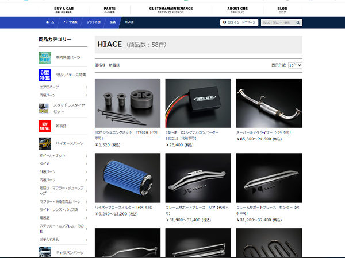Click EXポジショニングキット ETP01H title link

(x=126, y=135)
